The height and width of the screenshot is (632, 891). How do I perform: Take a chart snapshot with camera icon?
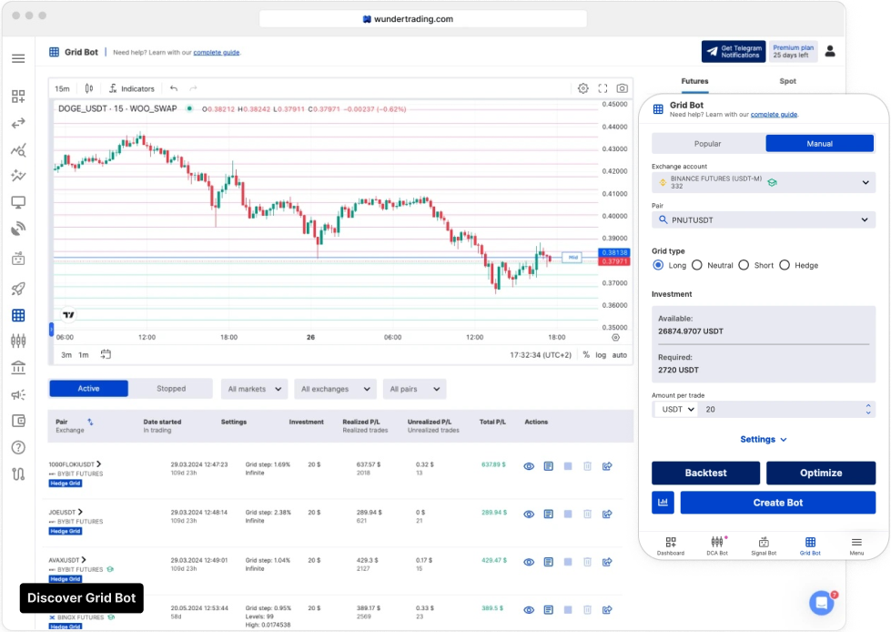pos(623,88)
